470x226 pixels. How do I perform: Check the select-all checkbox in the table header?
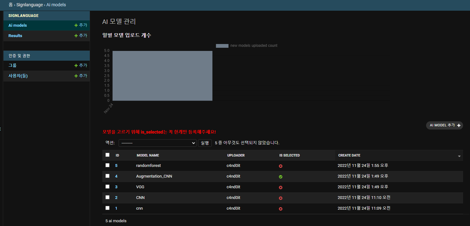[107, 155]
